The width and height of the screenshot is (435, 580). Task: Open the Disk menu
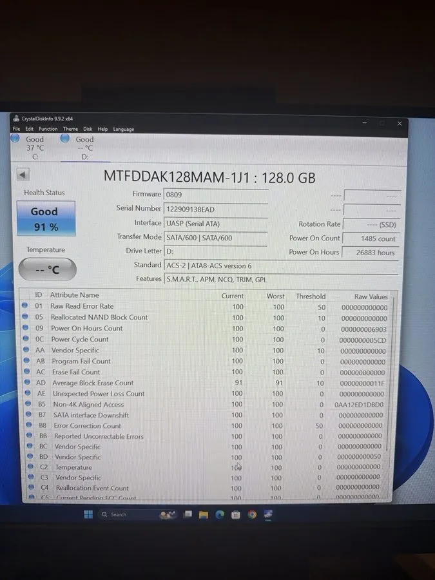point(88,129)
